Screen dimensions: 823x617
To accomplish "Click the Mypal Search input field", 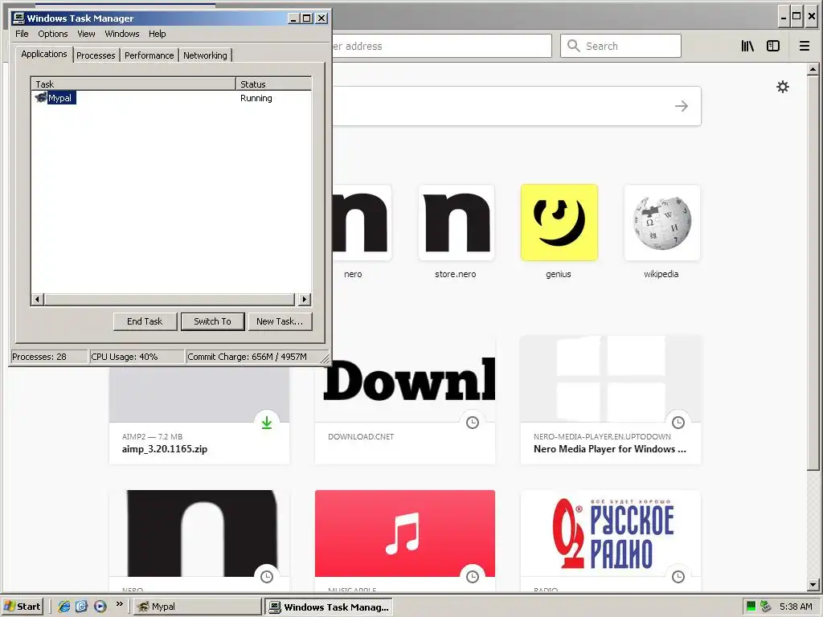I will click(621, 46).
